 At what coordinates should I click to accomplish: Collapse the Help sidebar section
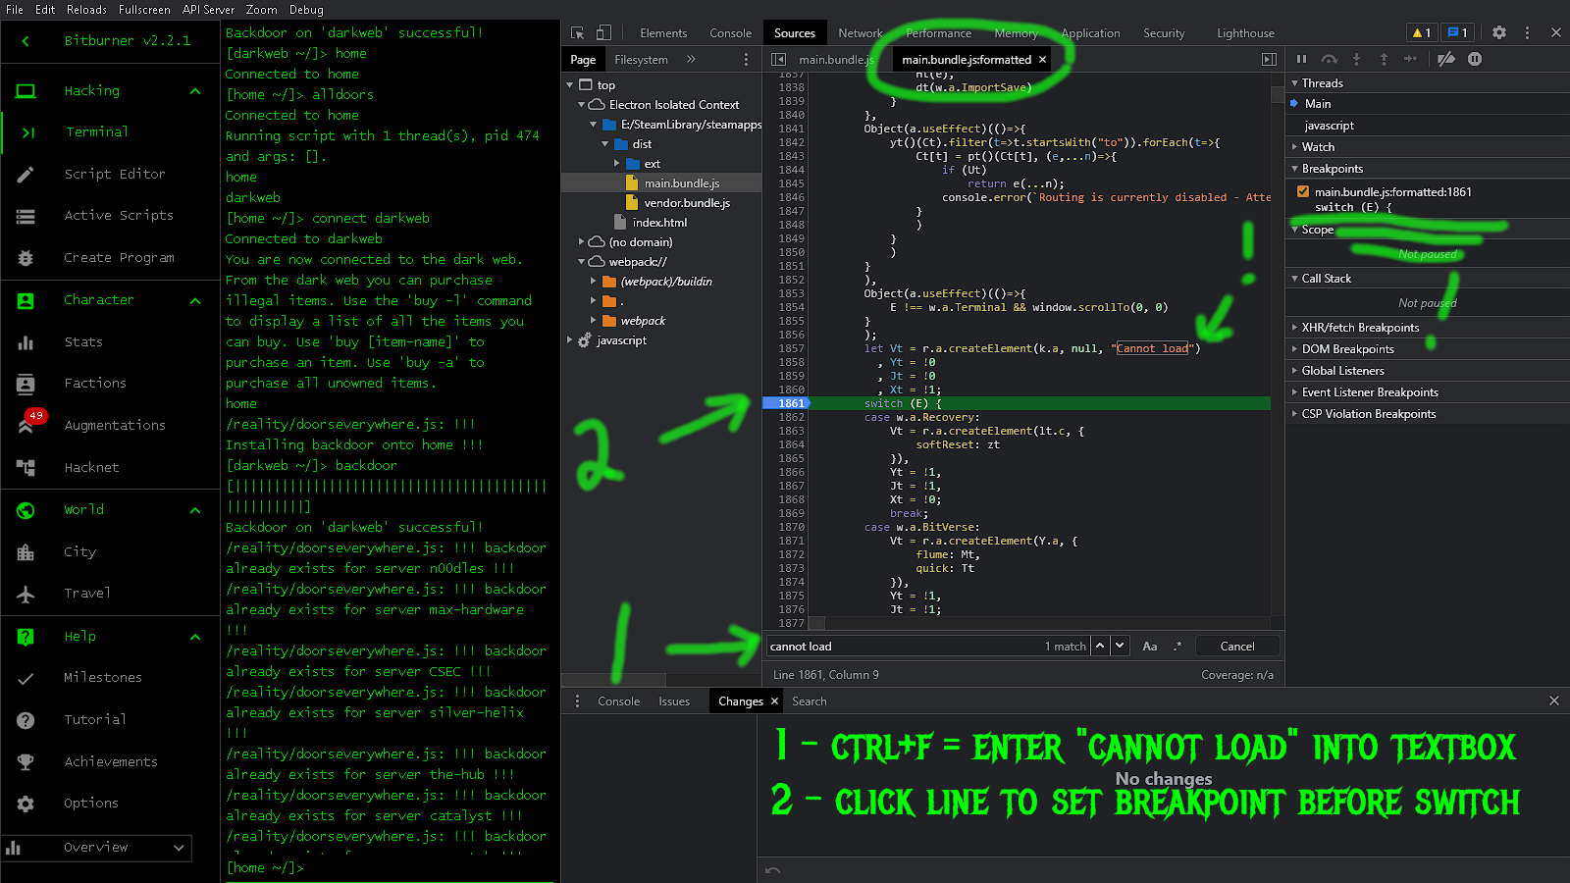coord(195,637)
